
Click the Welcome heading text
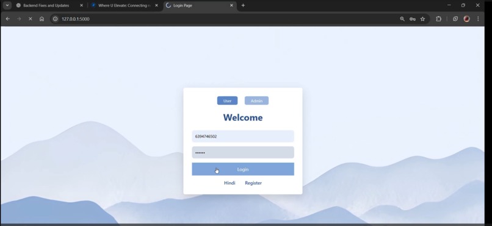click(243, 118)
